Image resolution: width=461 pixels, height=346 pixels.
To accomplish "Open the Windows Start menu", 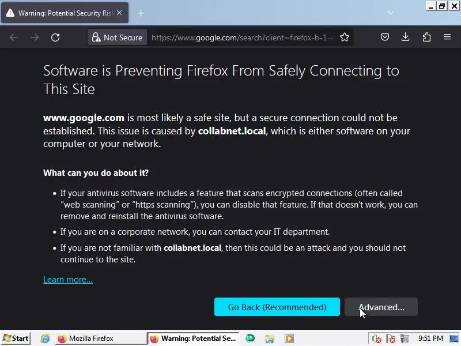I will coord(16,339).
